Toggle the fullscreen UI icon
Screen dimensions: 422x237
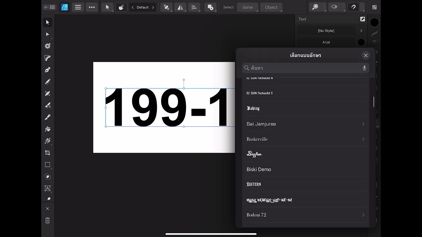pos(375,7)
